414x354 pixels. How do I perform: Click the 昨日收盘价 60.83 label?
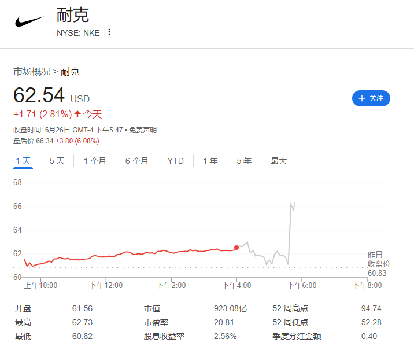(x=379, y=264)
